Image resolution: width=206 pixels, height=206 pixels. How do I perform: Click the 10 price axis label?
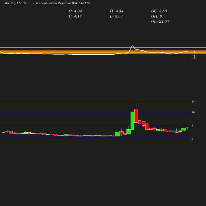coord(193,112)
